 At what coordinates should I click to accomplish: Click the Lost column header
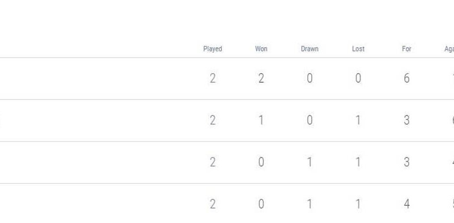[x=358, y=49]
